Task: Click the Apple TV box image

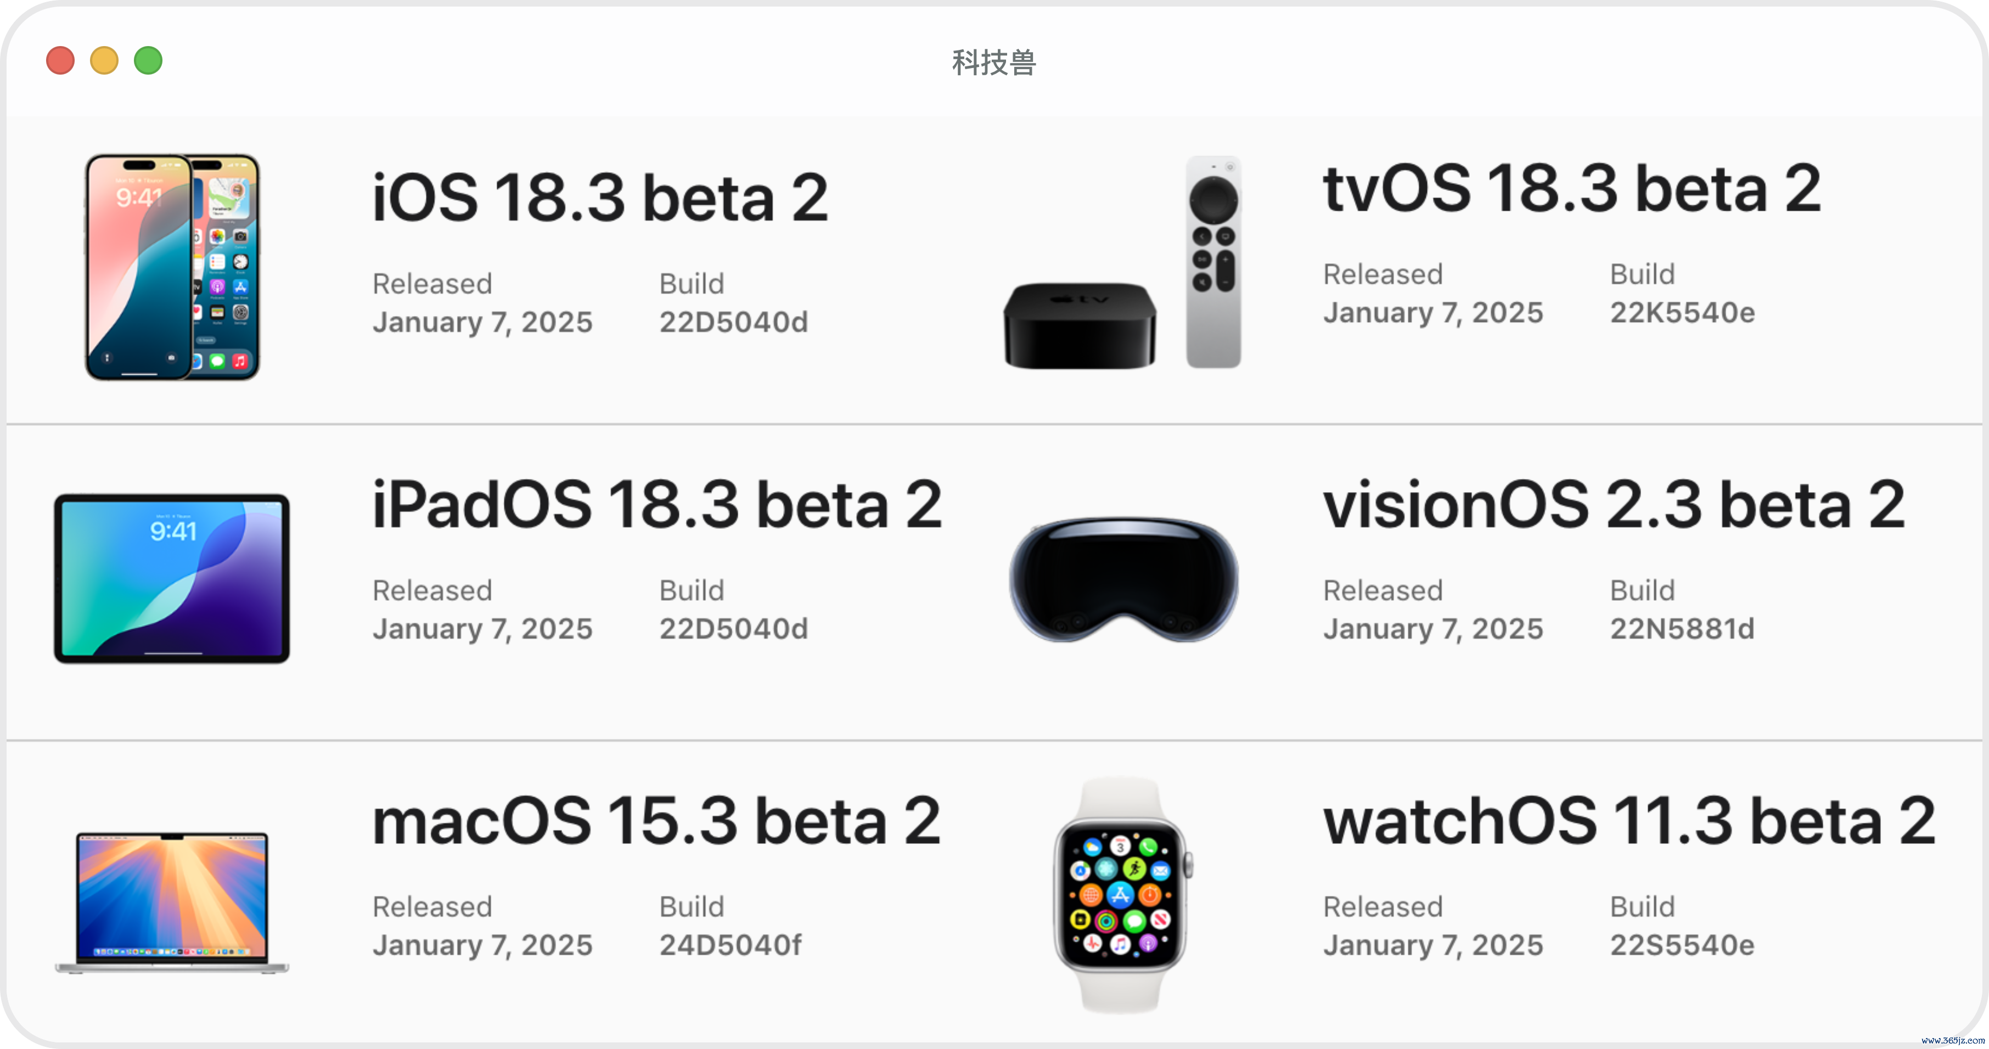Action: [1080, 326]
